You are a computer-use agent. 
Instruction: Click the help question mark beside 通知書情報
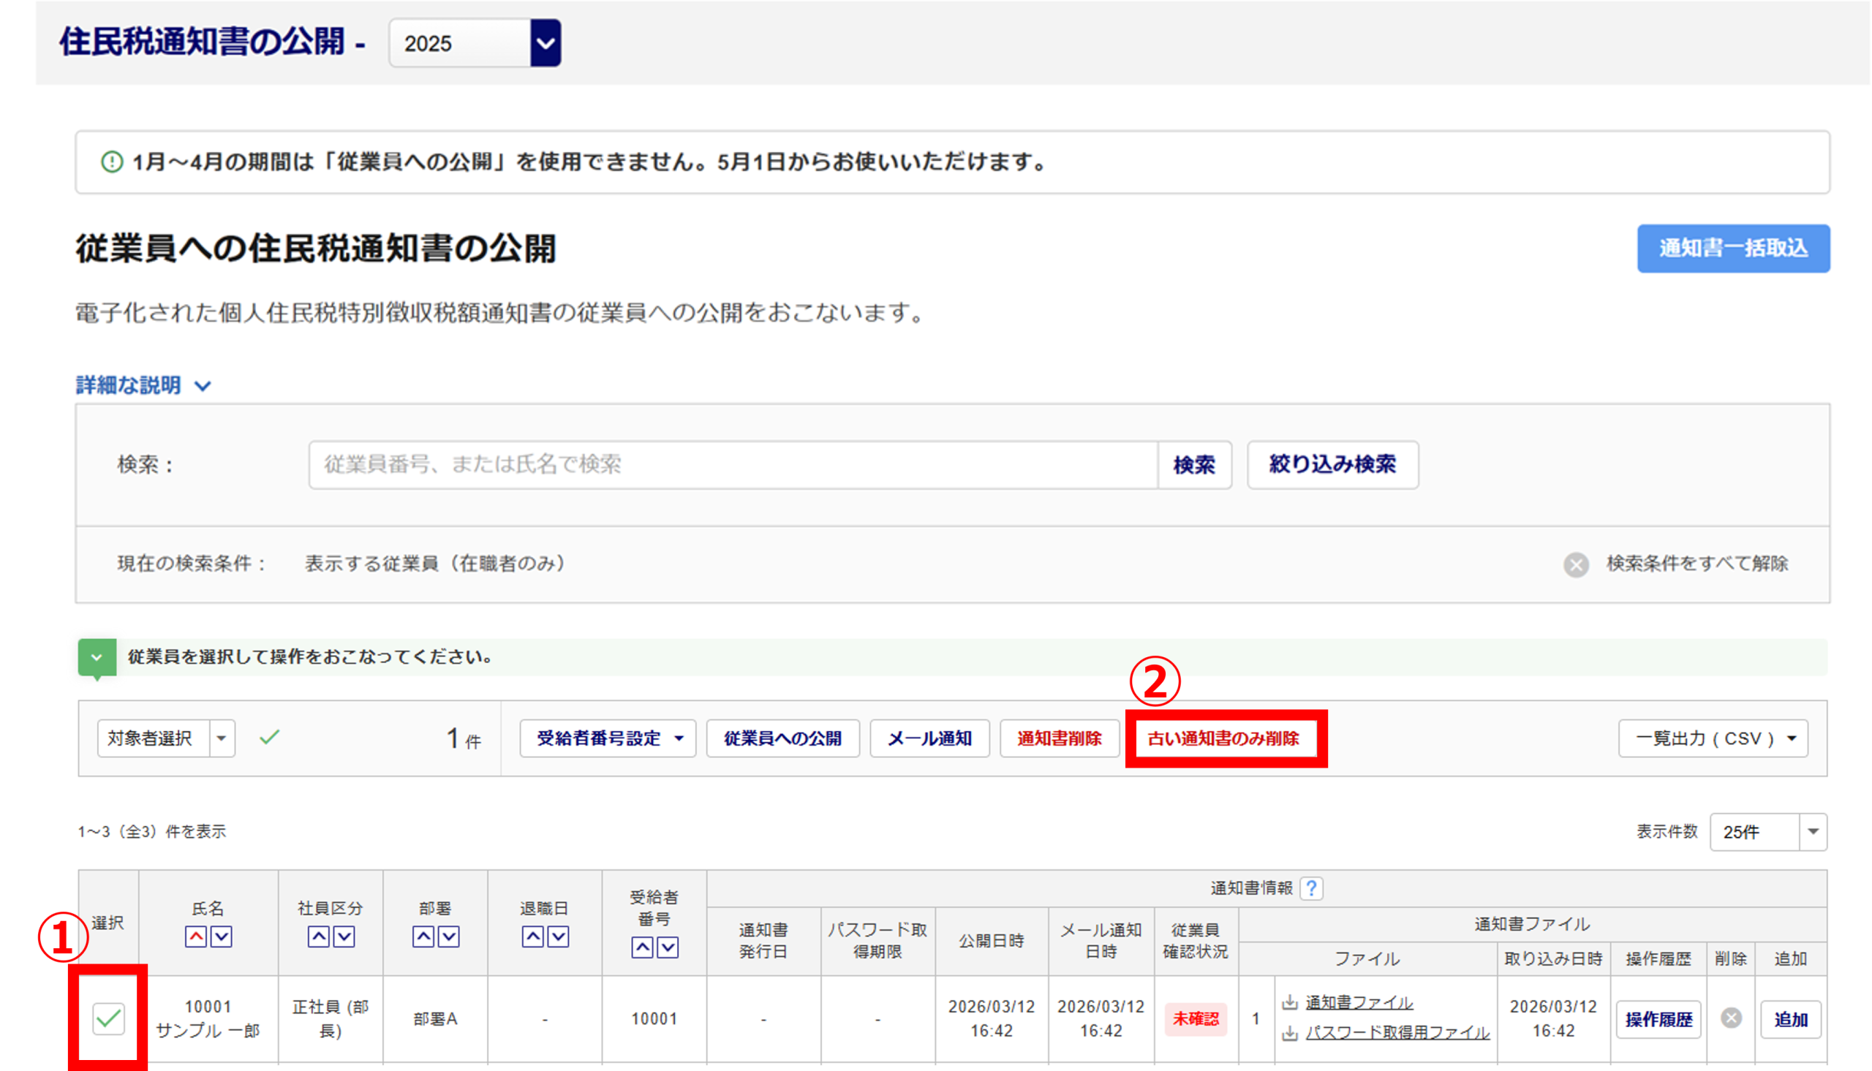pyautogui.click(x=1311, y=888)
